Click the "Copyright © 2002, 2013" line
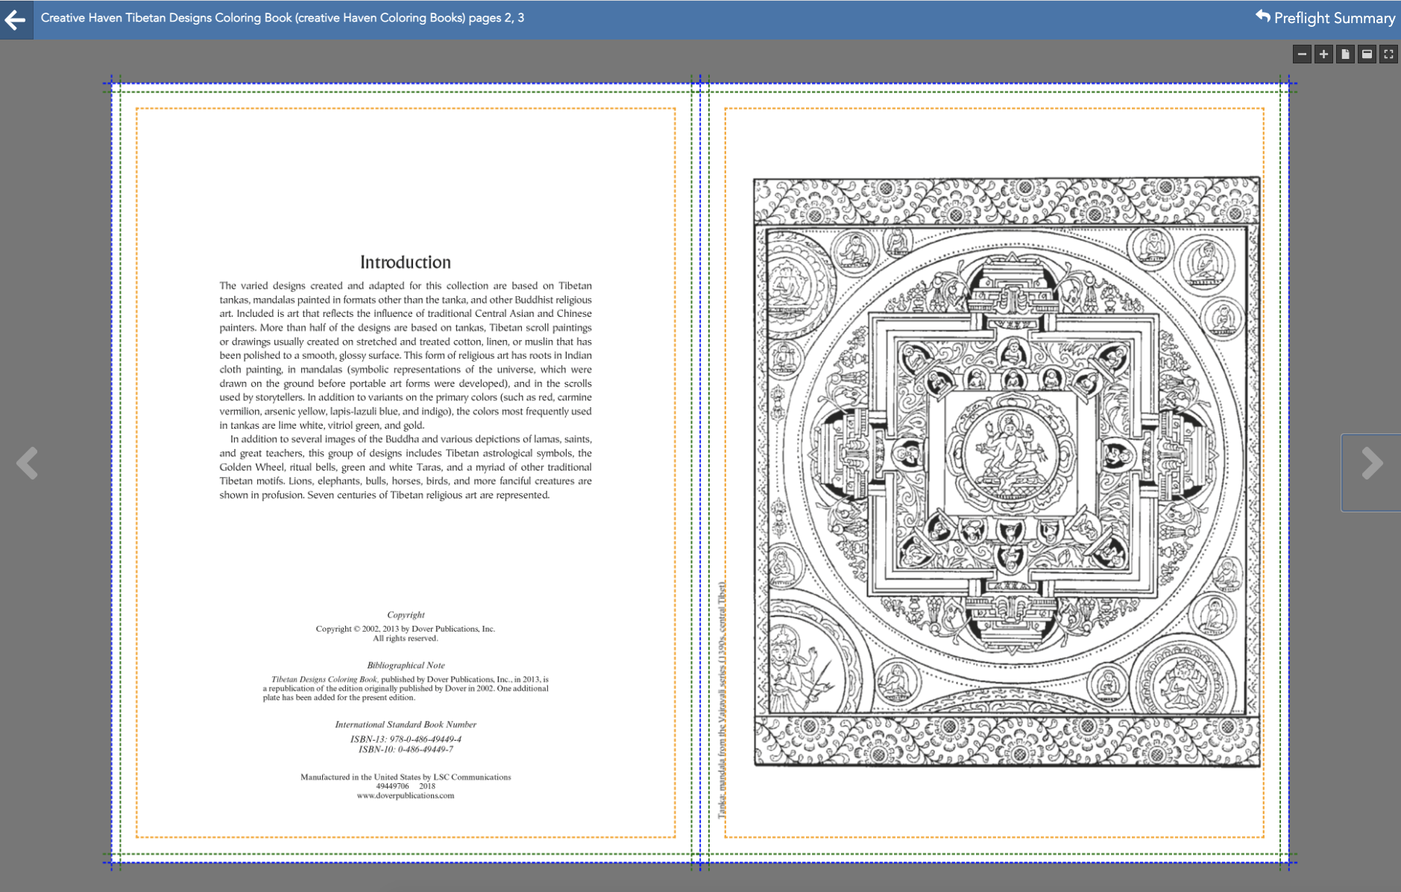 (x=406, y=629)
